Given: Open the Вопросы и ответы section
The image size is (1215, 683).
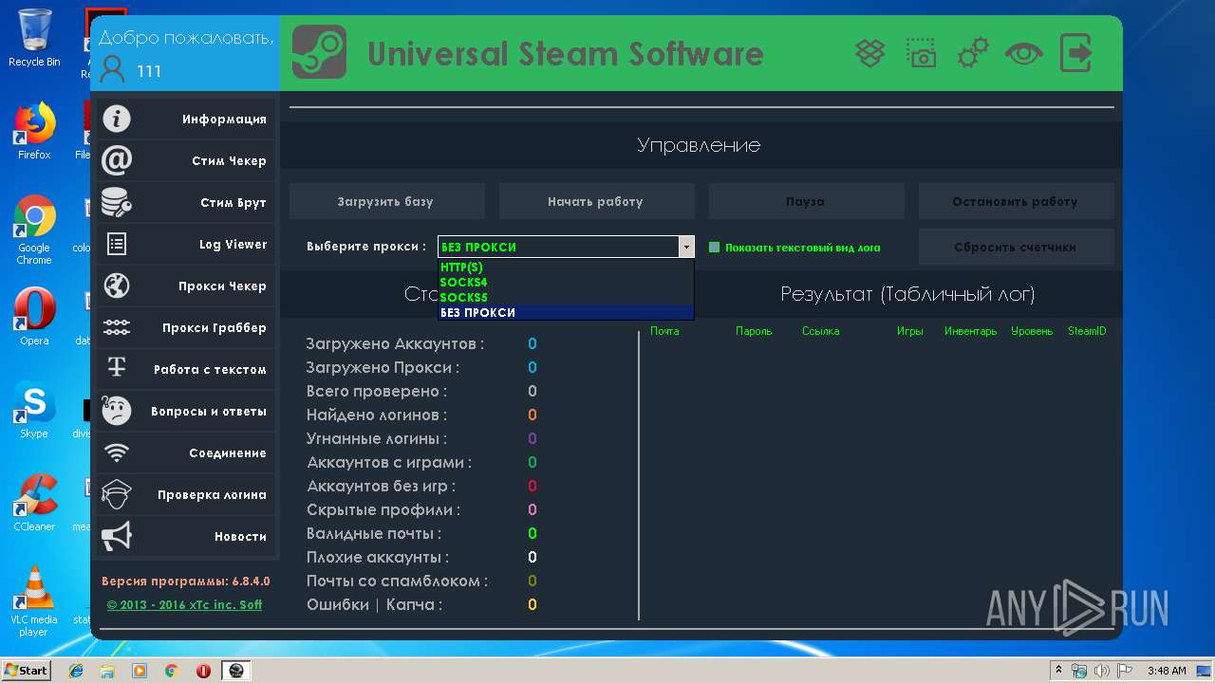Looking at the screenshot, I should coord(186,412).
